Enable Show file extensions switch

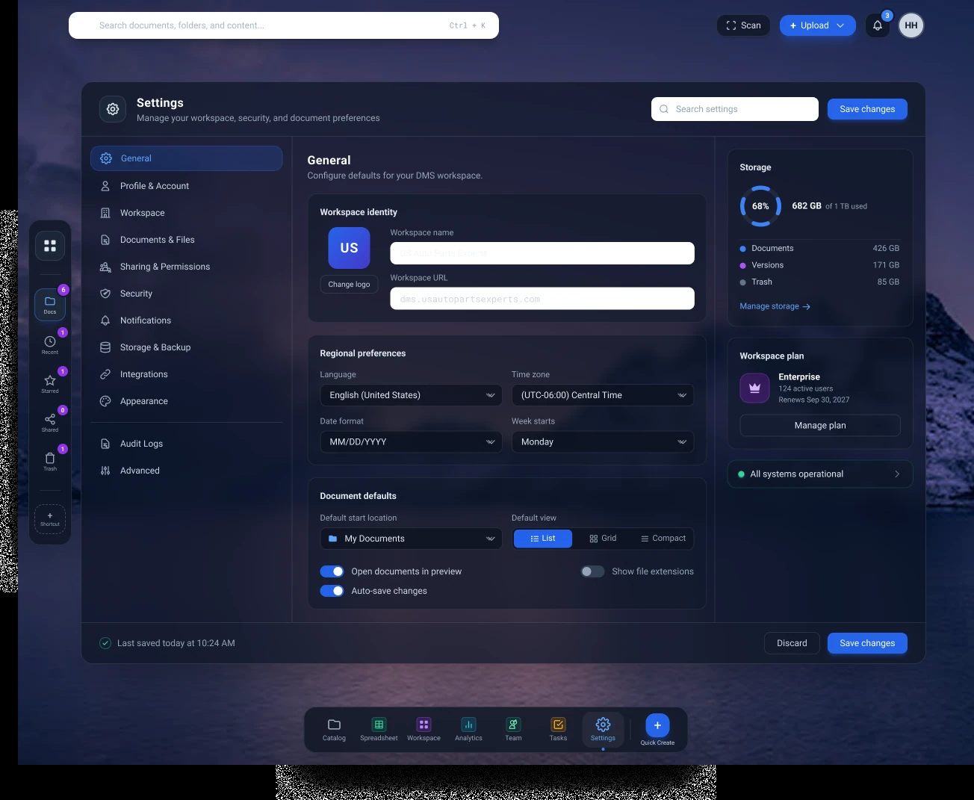593,571
